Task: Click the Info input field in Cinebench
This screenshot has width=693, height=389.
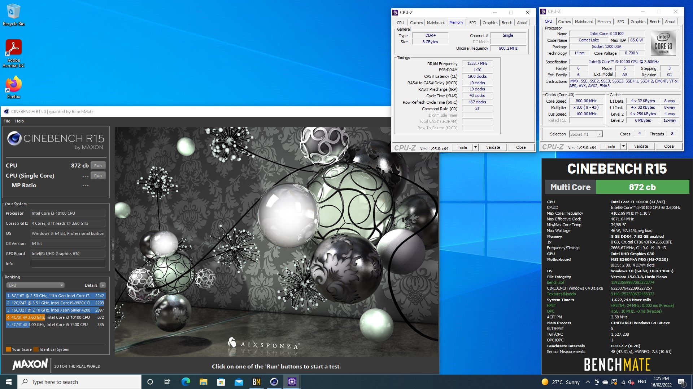Action: [x=68, y=264]
